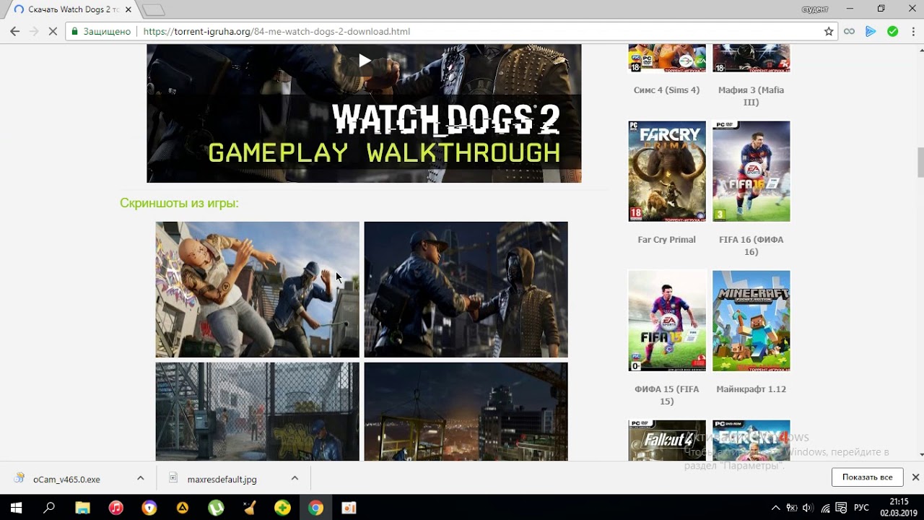Open the handshake screenshot thumbnail
This screenshot has width=924, height=520.
pyautogui.click(x=466, y=290)
